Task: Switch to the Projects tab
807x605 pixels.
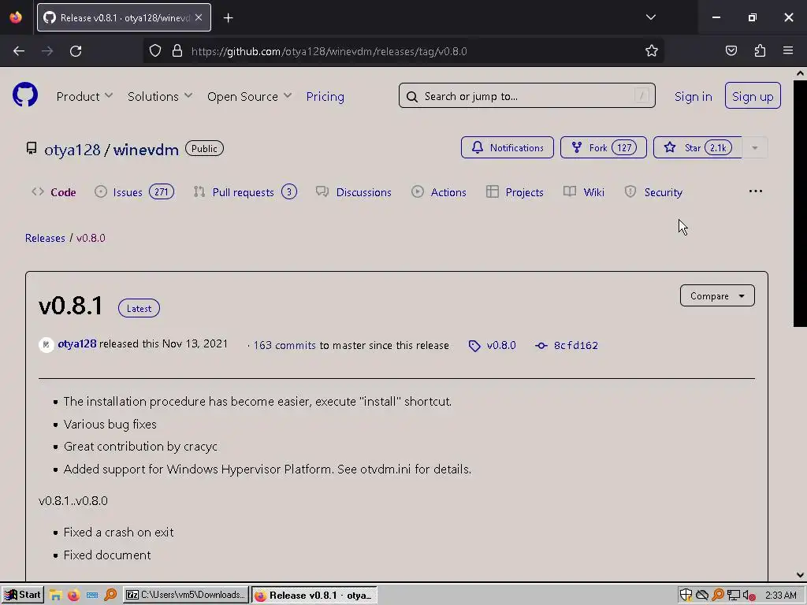Action: tap(514, 192)
